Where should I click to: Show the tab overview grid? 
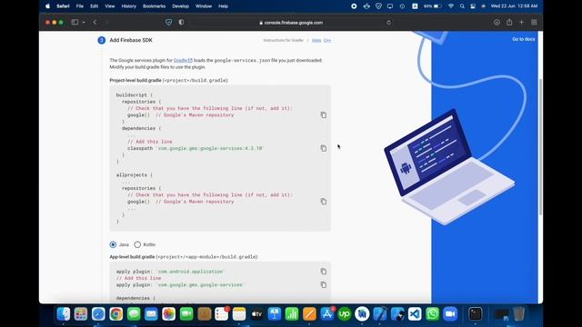click(534, 22)
